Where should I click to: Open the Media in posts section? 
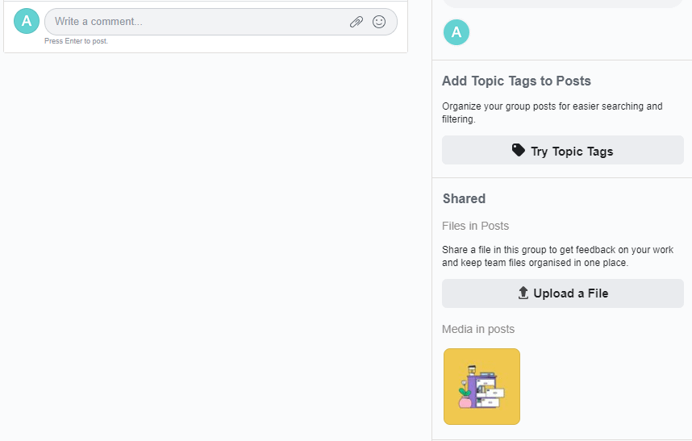click(x=478, y=329)
